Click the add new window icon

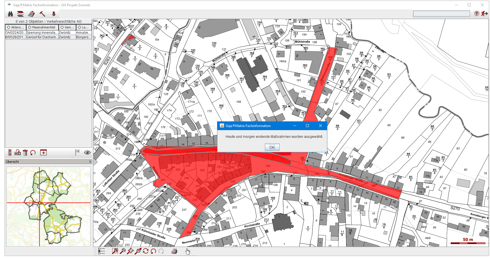(43, 153)
